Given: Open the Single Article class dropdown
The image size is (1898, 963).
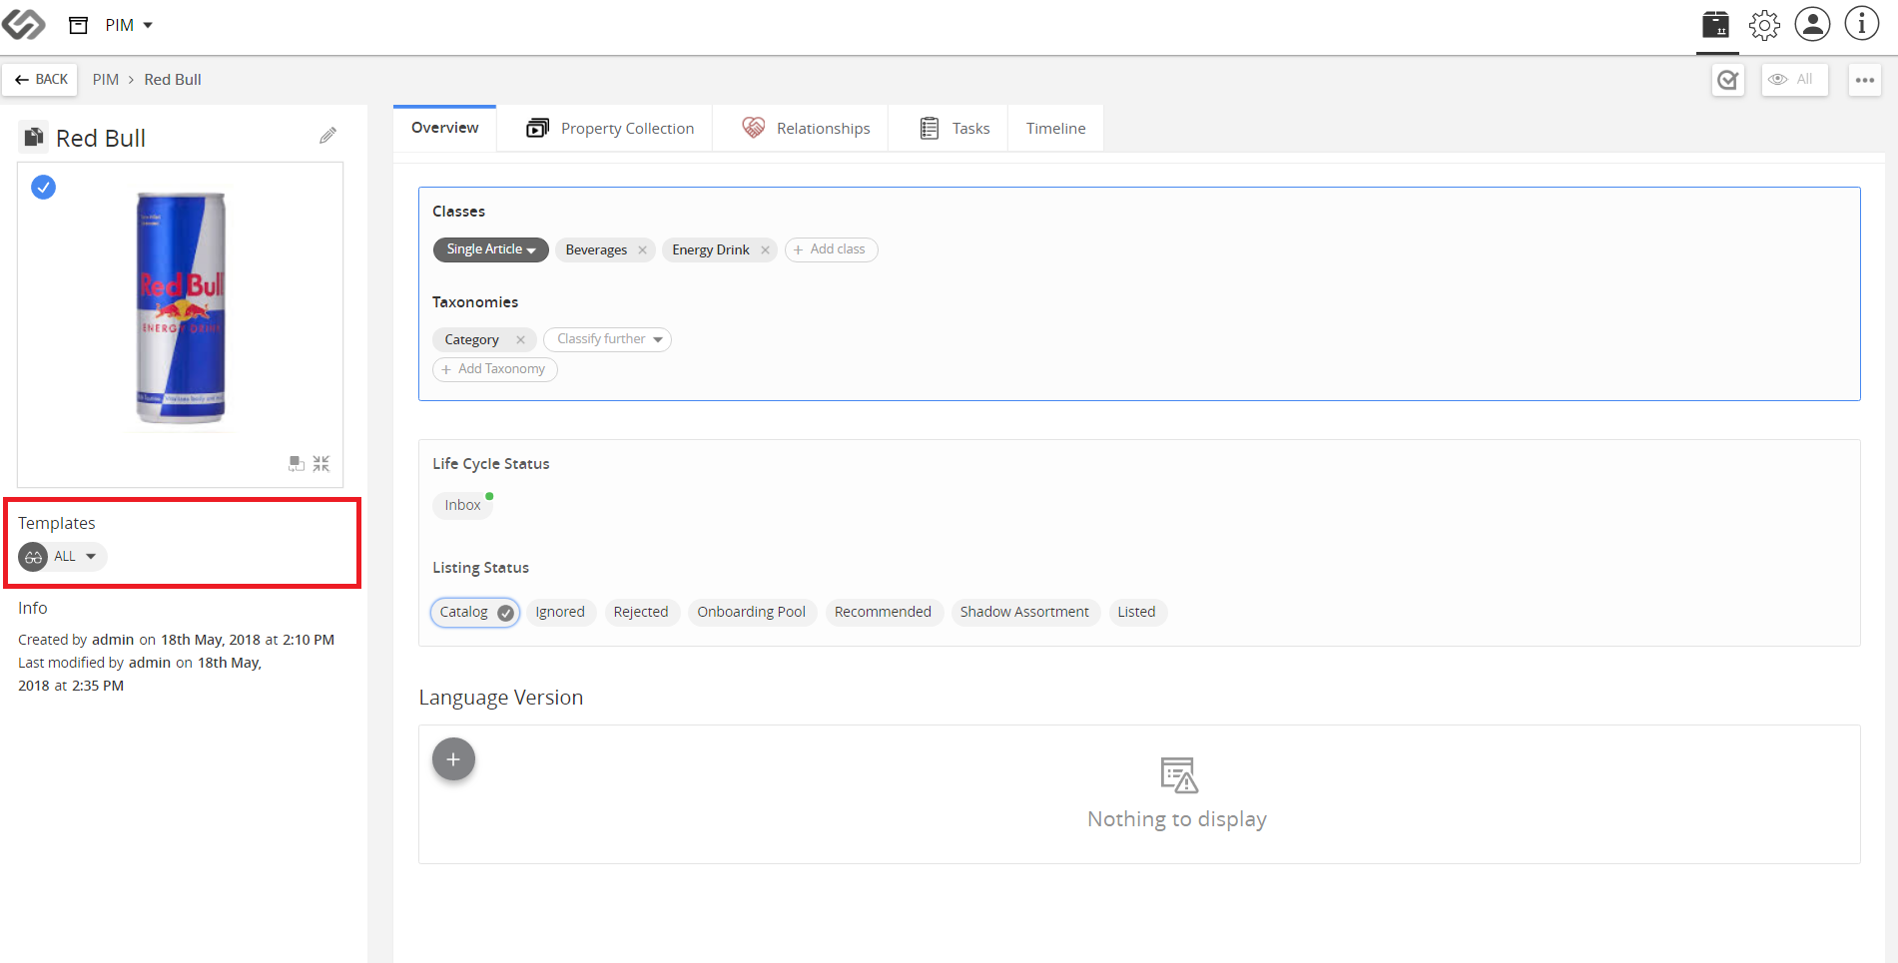Looking at the screenshot, I should coord(490,249).
